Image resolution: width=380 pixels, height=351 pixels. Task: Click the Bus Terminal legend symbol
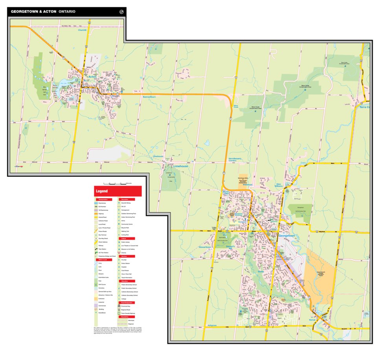pyautogui.click(x=96, y=235)
